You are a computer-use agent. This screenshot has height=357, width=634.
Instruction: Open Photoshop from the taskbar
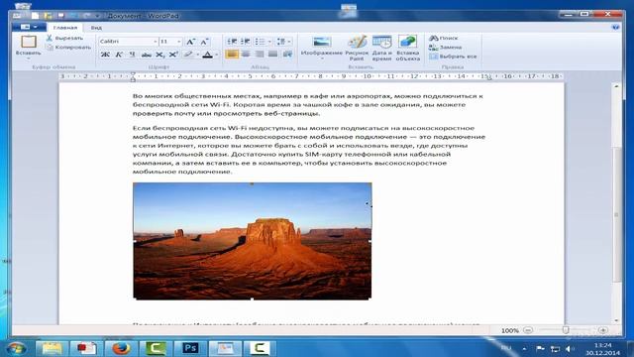(x=190, y=348)
